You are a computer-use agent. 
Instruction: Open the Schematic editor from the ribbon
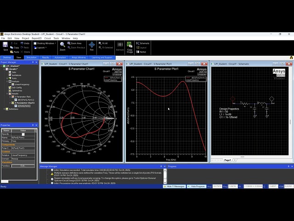point(143,43)
